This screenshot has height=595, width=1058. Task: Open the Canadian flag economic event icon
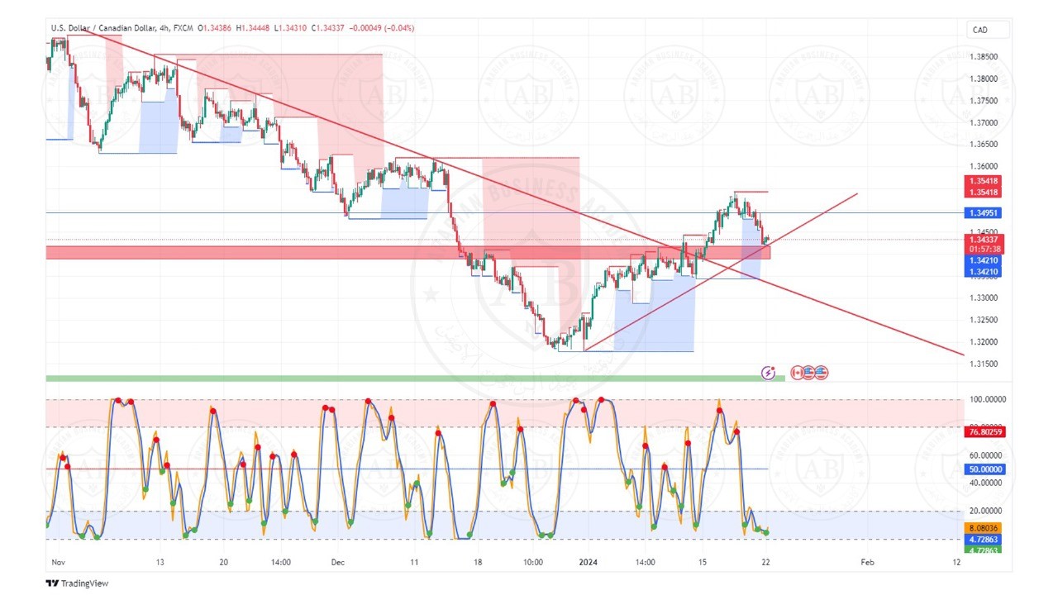[x=798, y=373]
